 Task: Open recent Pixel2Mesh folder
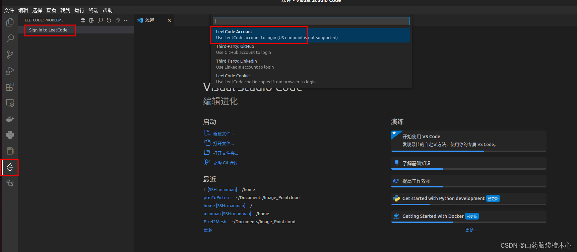point(215,222)
